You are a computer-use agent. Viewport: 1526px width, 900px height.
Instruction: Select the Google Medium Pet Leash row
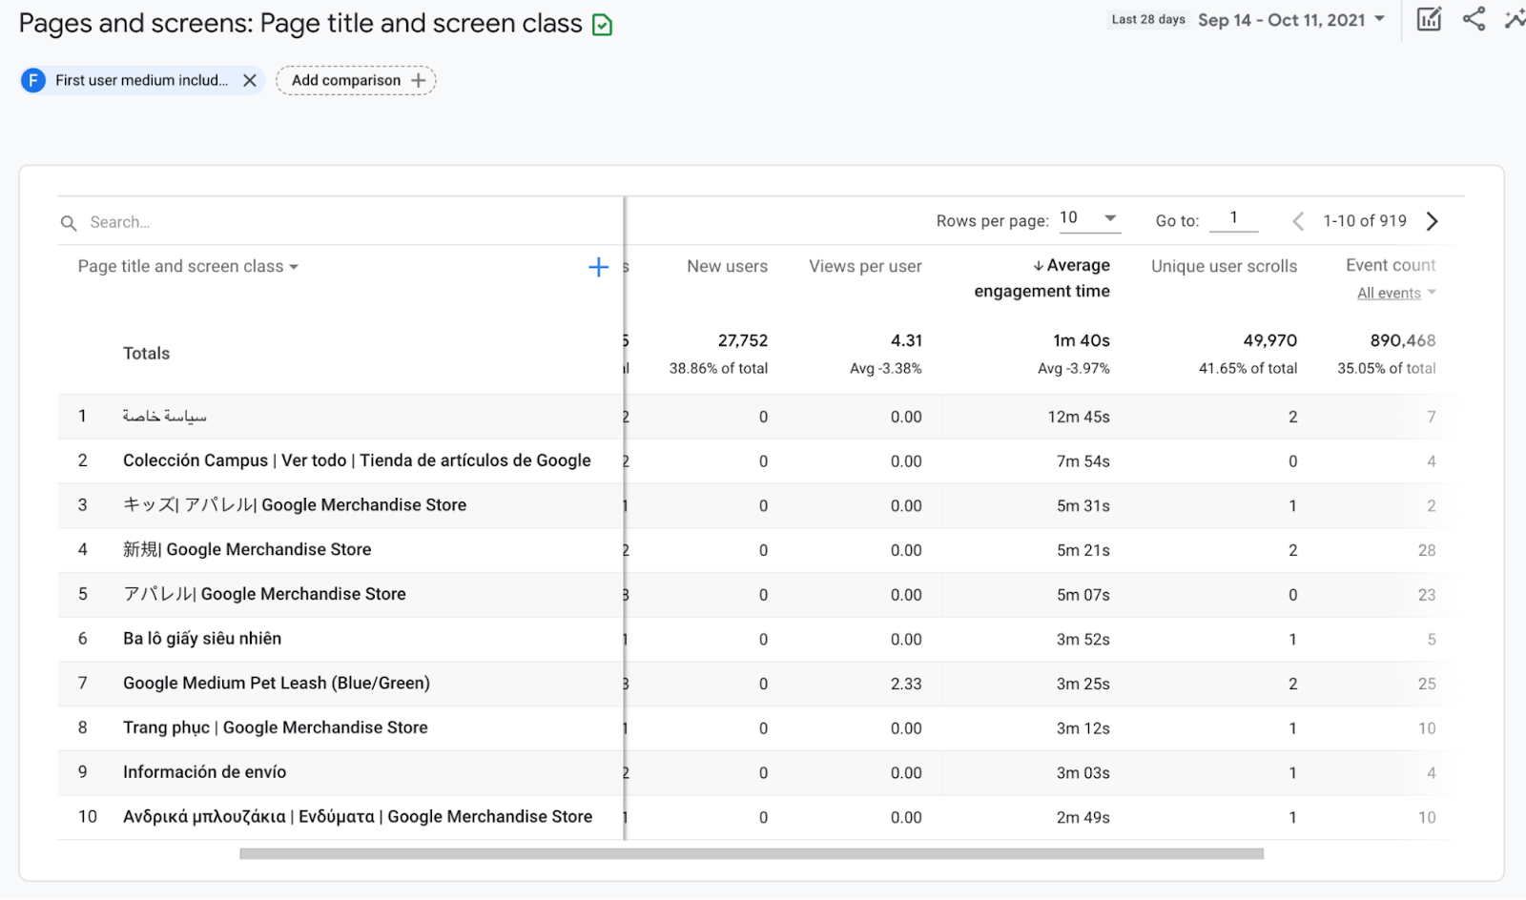click(x=276, y=683)
